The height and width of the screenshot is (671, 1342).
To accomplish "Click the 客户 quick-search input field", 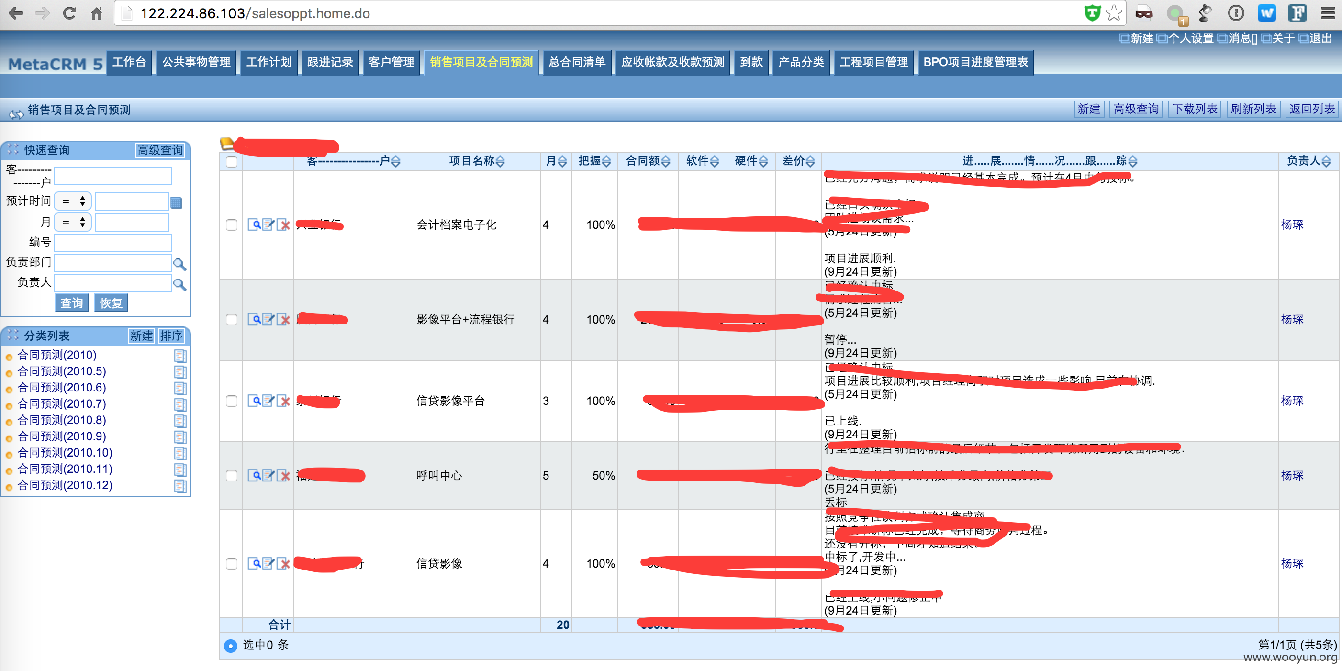I will [113, 176].
